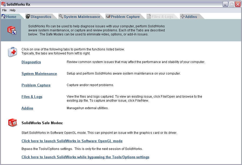
Task: Minimize the SolidWorks Rx window
Action: click(226, 4)
